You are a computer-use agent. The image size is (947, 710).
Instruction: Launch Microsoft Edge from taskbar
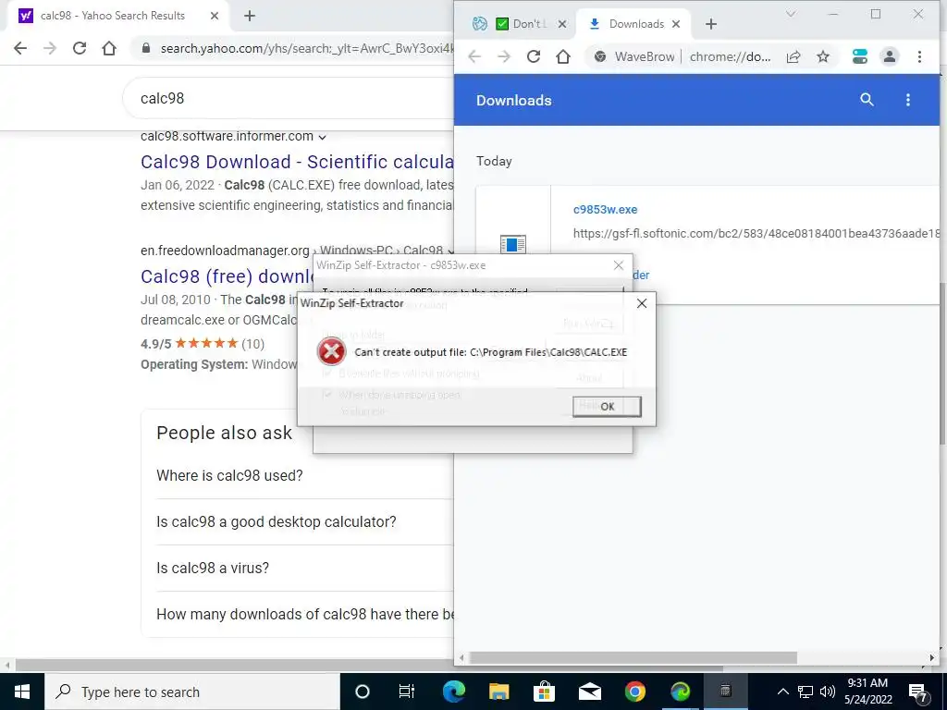[453, 692]
